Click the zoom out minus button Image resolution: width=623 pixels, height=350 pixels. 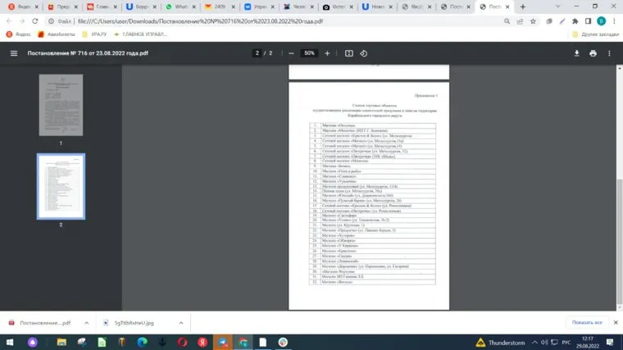291,53
